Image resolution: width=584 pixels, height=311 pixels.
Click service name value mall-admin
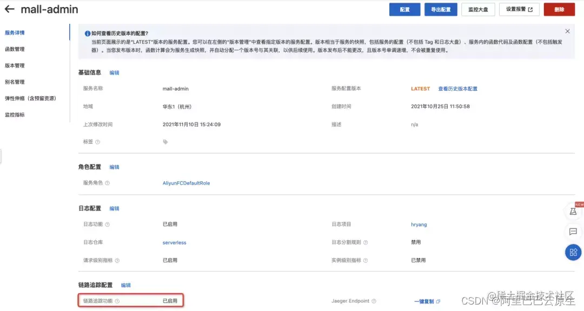(x=175, y=89)
